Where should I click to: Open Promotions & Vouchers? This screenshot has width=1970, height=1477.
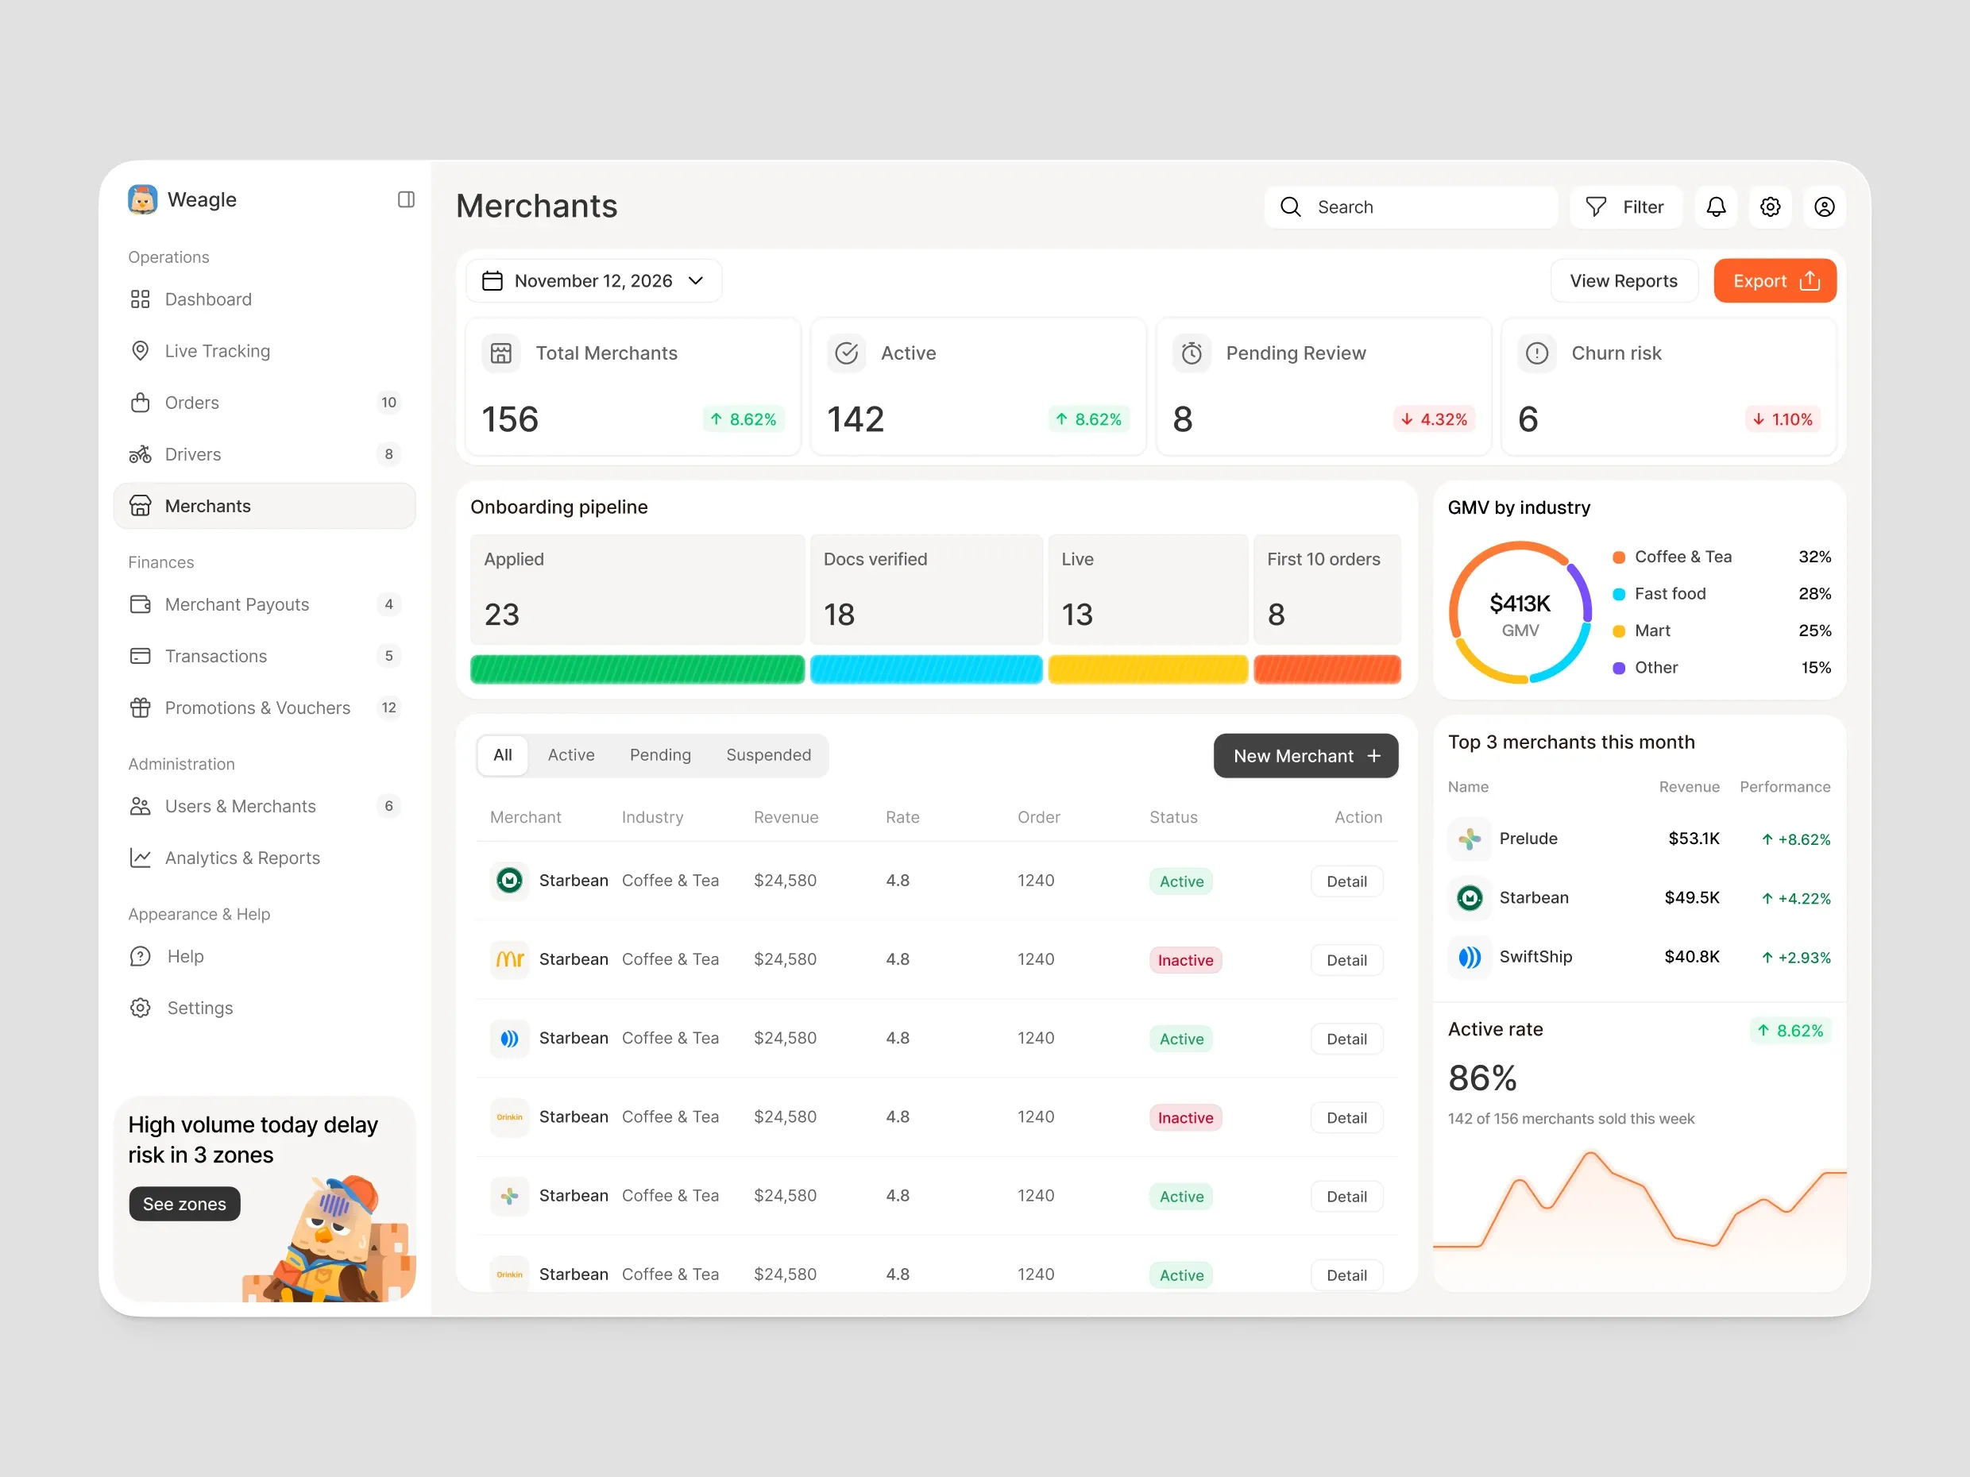point(265,708)
